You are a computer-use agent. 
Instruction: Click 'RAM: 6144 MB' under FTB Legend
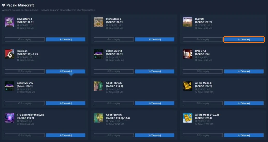(26, 124)
